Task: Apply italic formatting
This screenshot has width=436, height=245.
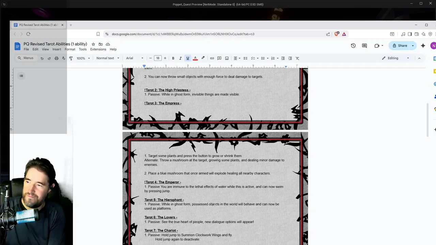Action: 180,58
